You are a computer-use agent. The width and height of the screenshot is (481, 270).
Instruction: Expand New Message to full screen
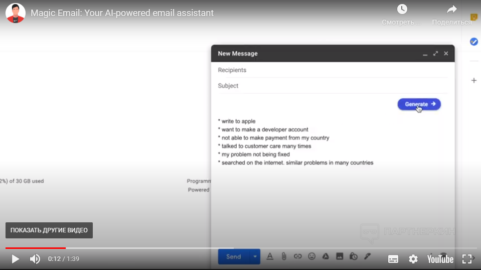435,53
